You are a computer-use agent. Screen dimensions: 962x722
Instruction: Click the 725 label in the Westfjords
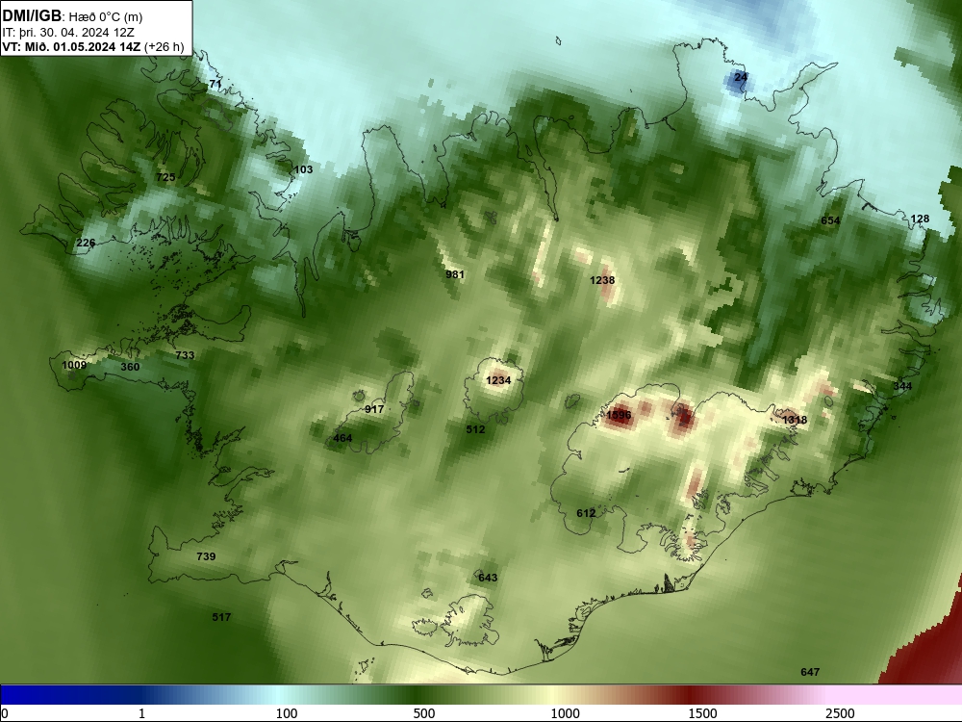point(165,177)
